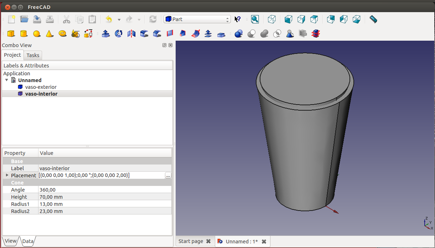This screenshot has height=248, width=435.
Task: Open the Start page document tab
Action: [x=191, y=242]
